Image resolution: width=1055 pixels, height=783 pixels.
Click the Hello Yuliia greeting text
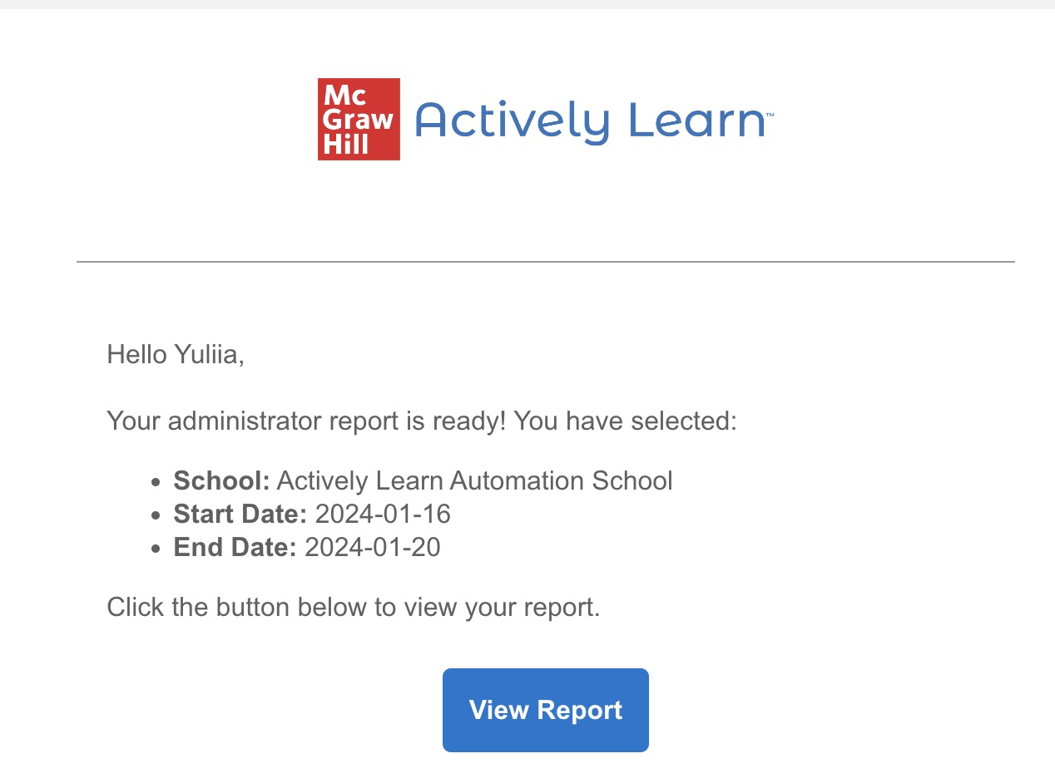tap(176, 355)
